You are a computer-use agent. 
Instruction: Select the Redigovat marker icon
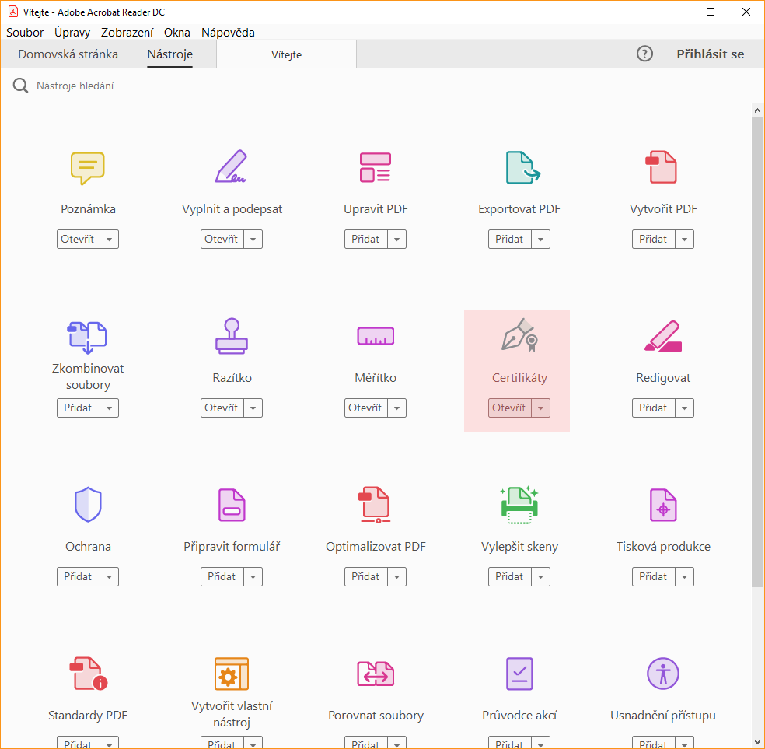[663, 336]
